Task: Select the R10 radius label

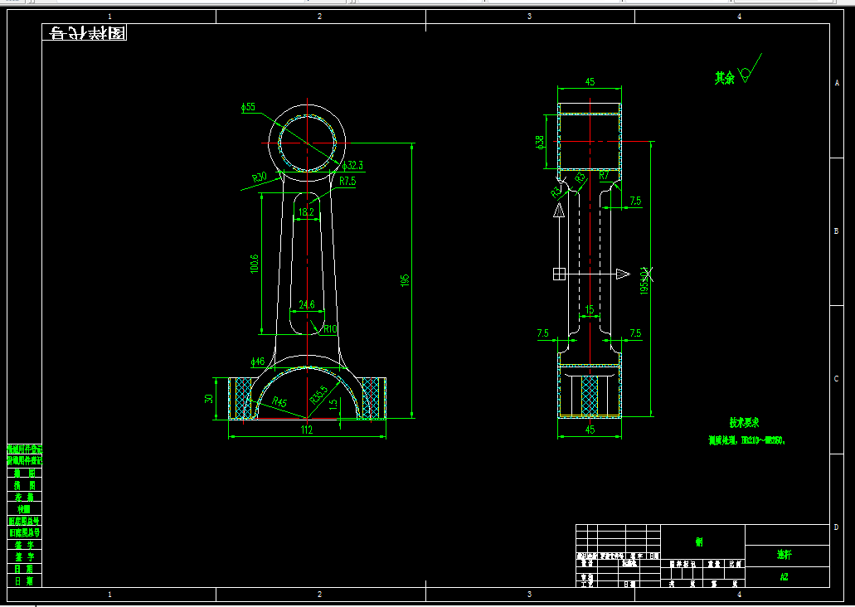Action: tap(330, 329)
